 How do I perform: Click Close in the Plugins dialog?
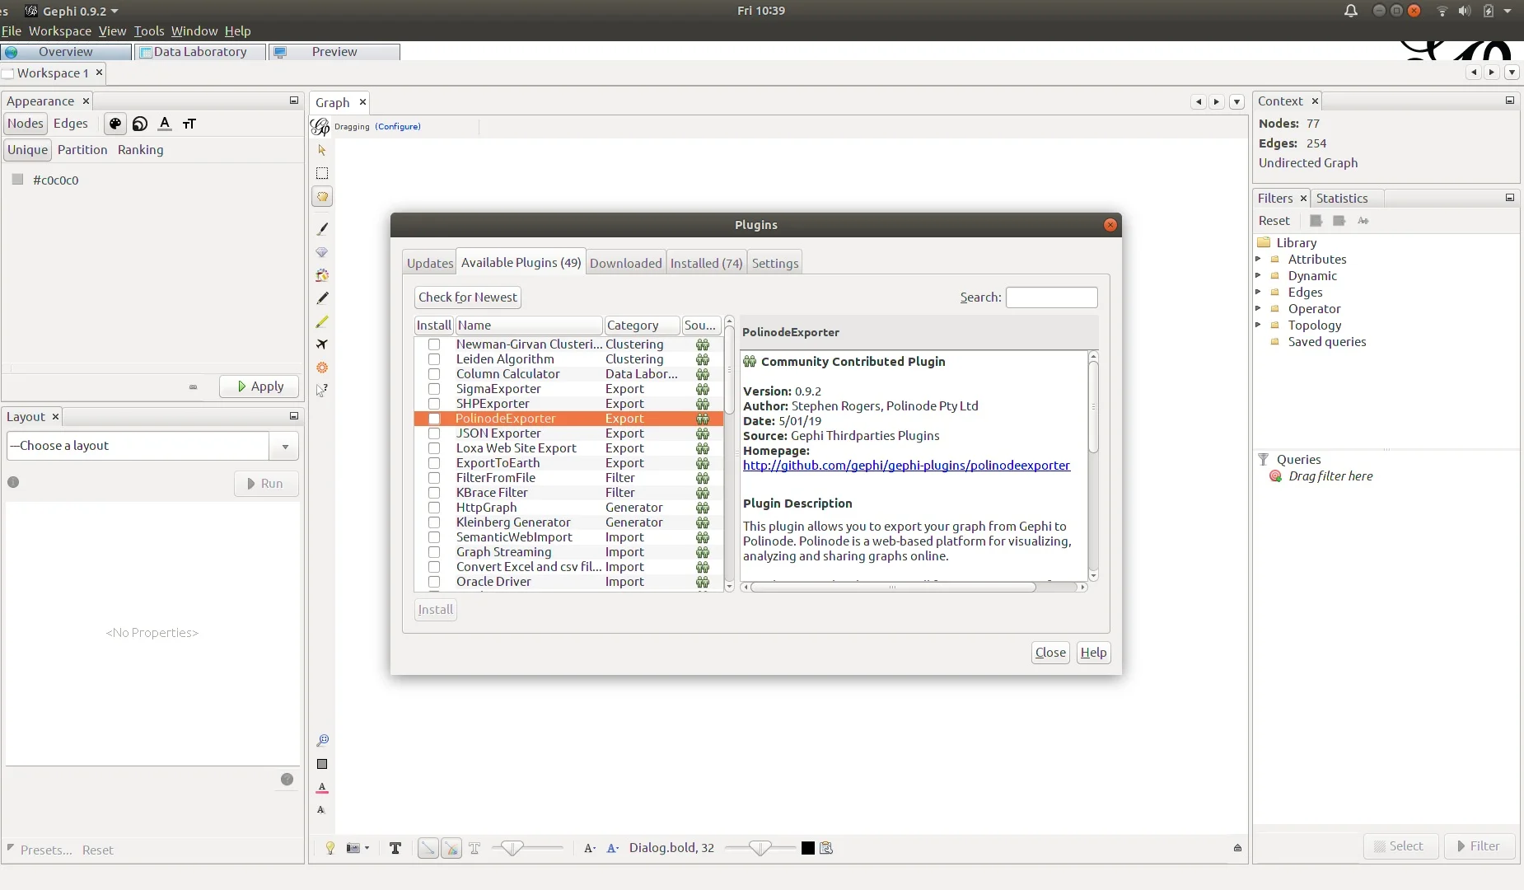[1050, 653]
